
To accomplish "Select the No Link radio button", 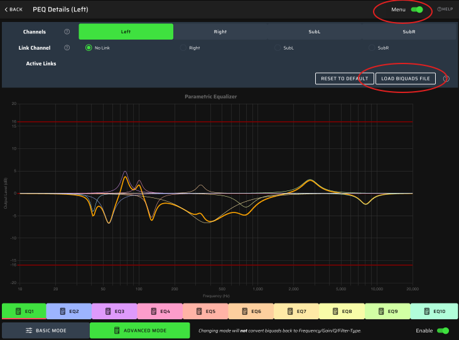I will pyautogui.click(x=89, y=48).
